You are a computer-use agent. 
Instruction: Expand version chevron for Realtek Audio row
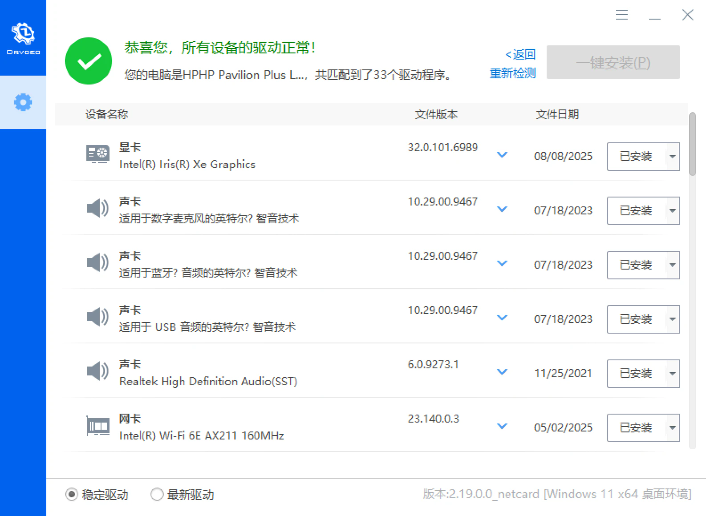coord(502,372)
